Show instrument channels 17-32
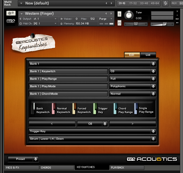Image resolution: width=183 pixels, height=173 pixels. 133,3
